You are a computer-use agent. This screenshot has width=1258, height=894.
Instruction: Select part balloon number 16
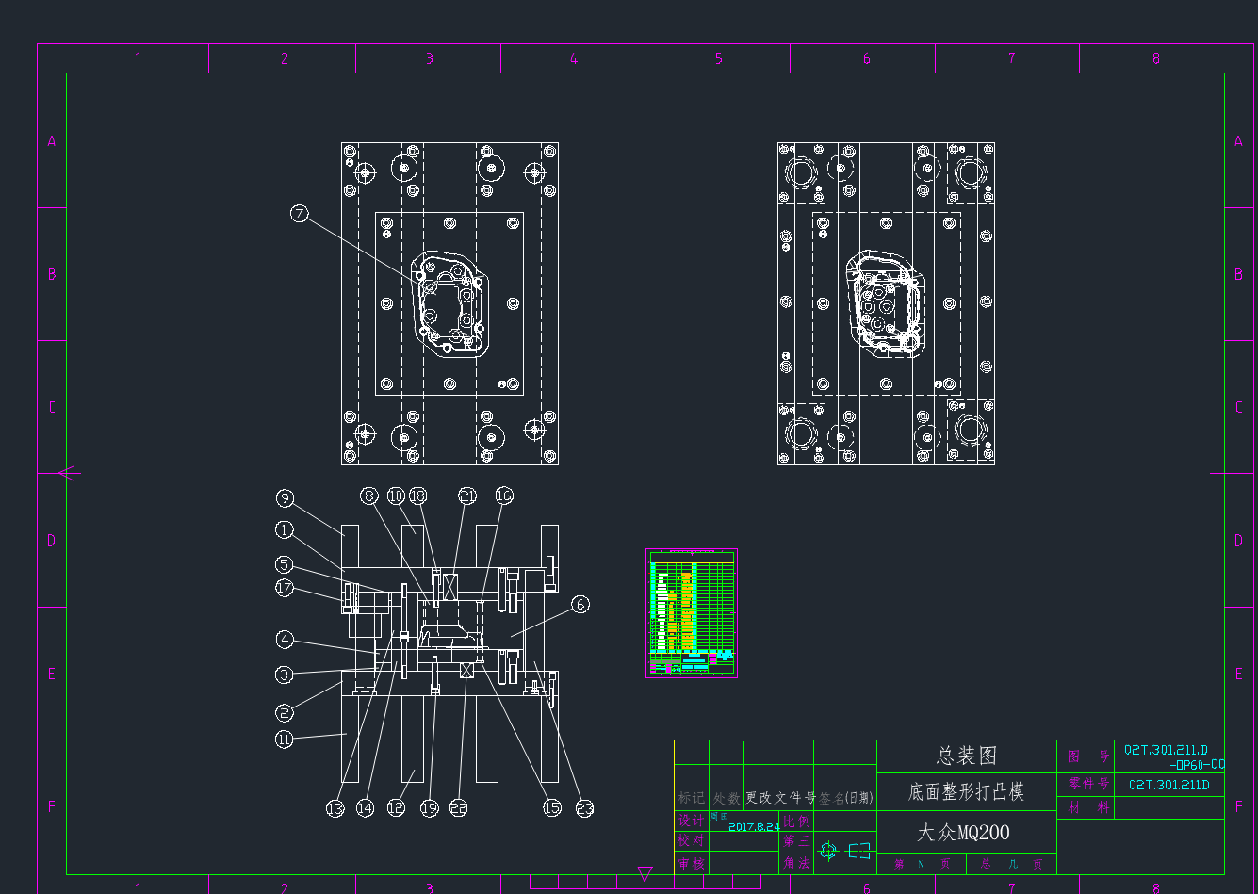coord(504,496)
